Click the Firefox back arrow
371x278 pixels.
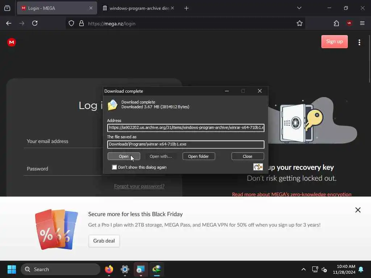click(x=9, y=24)
